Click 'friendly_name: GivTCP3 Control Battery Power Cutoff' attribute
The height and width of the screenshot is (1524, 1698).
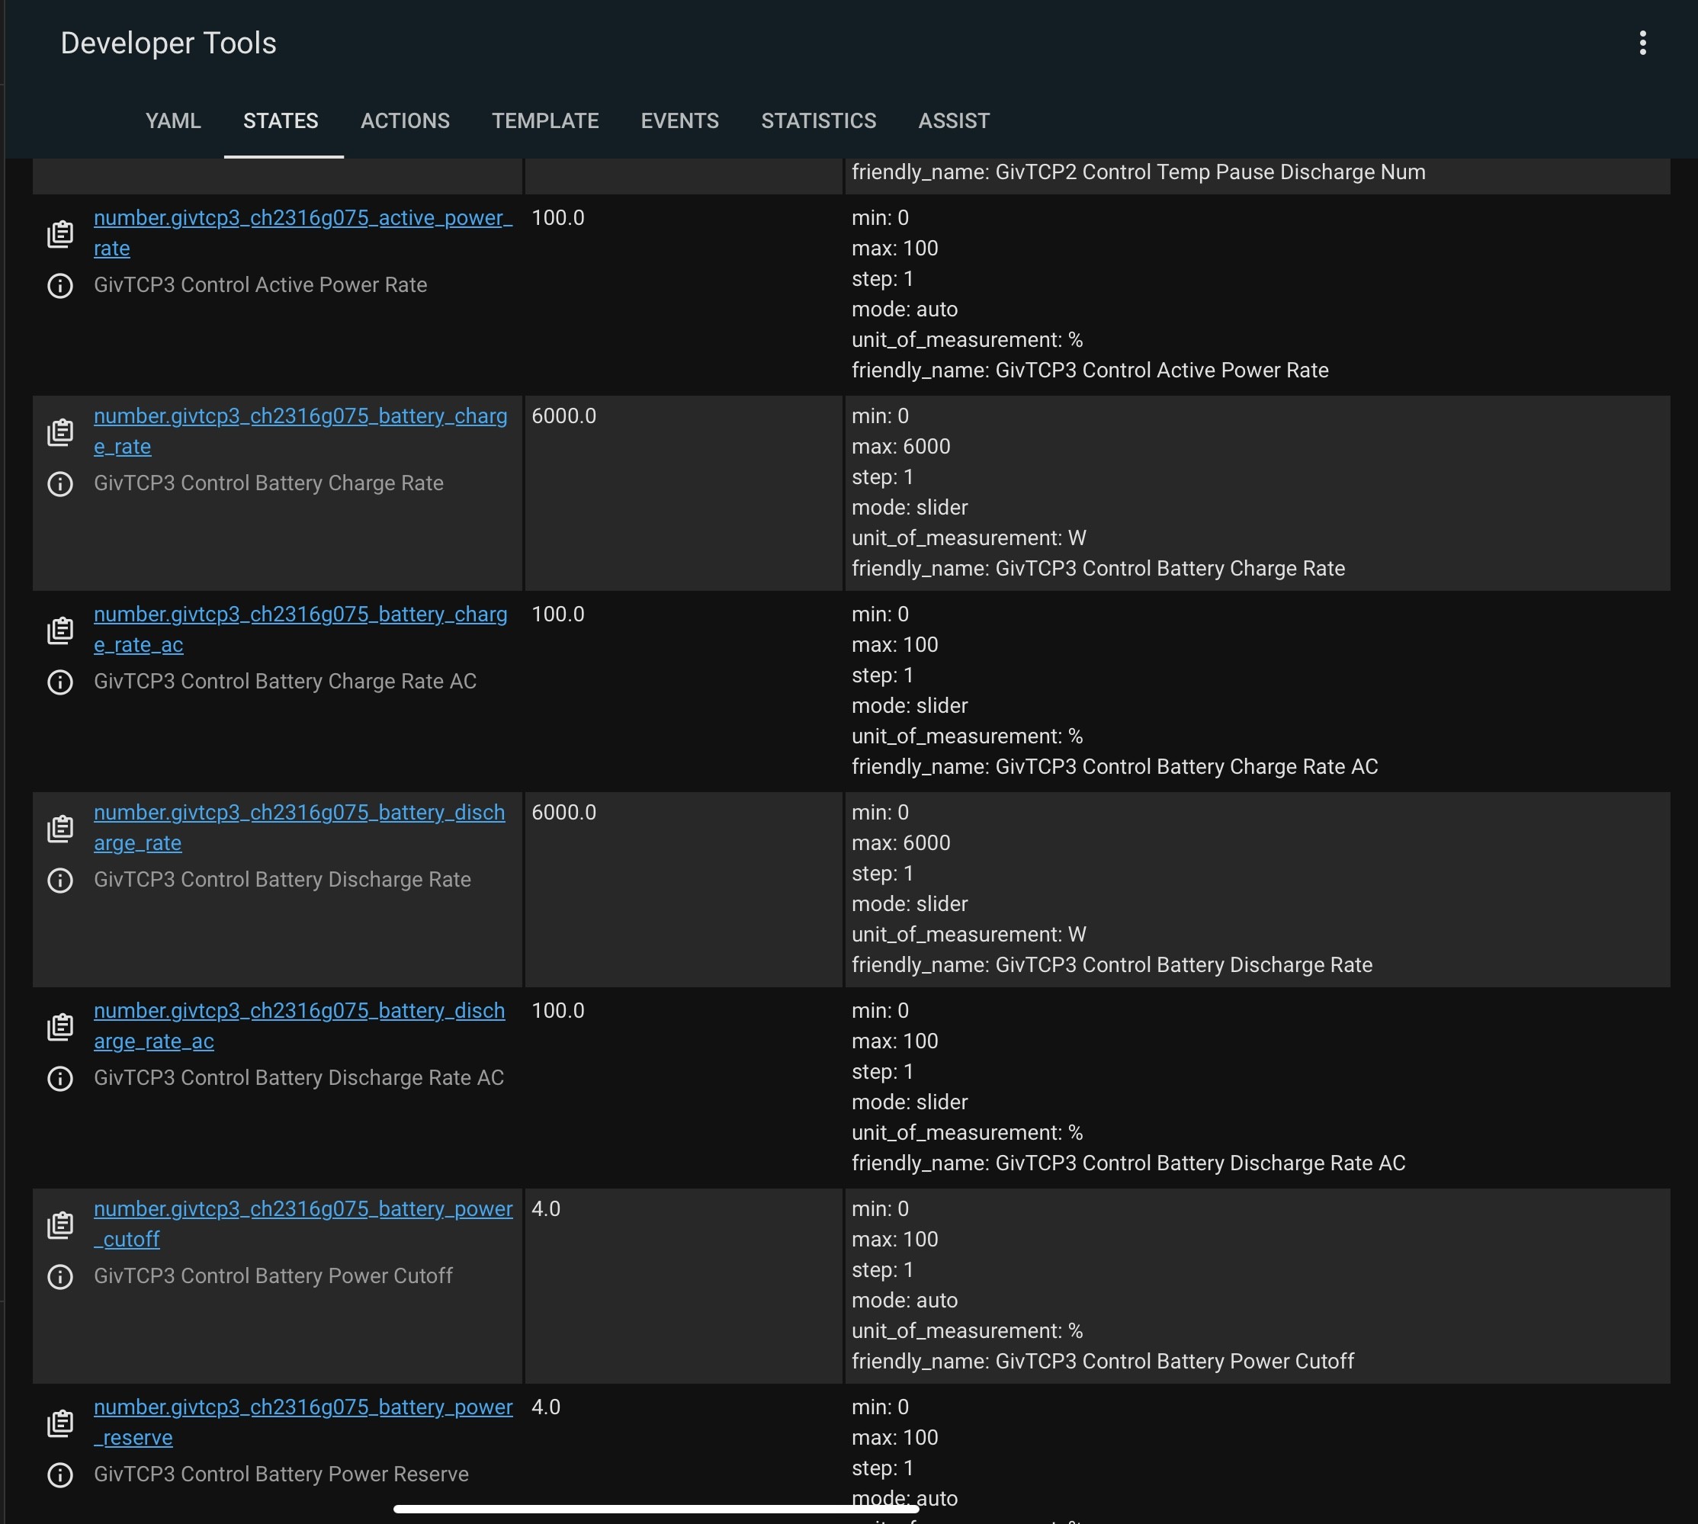point(1103,1362)
